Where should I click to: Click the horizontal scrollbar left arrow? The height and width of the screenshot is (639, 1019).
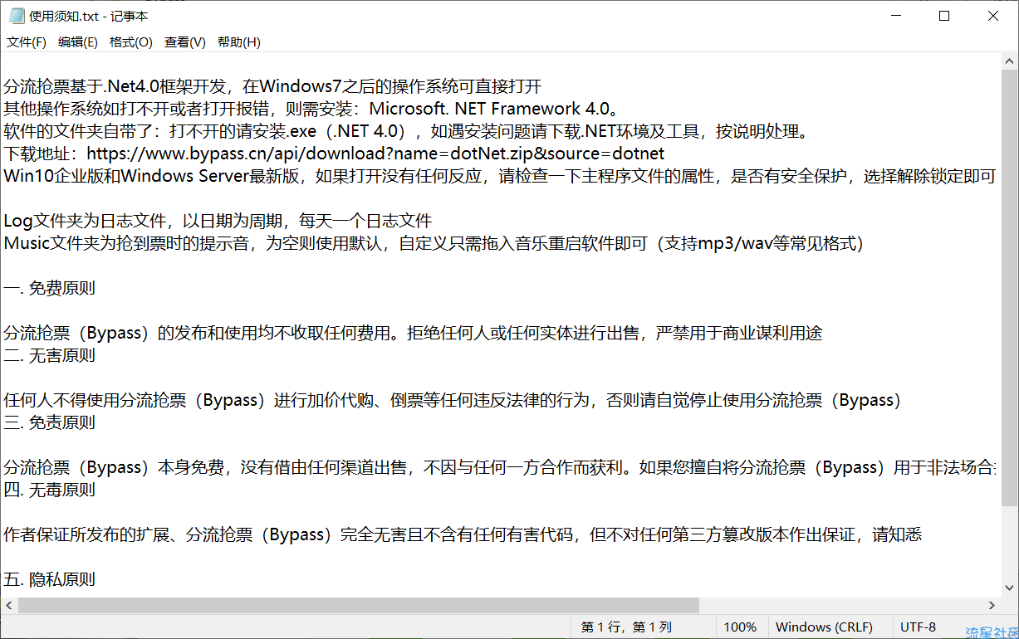point(10,605)
